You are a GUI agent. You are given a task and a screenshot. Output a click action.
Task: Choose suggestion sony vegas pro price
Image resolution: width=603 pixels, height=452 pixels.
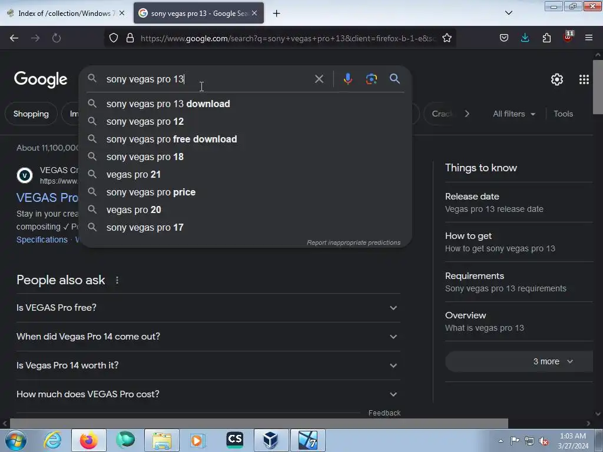[x=246, y=192]
